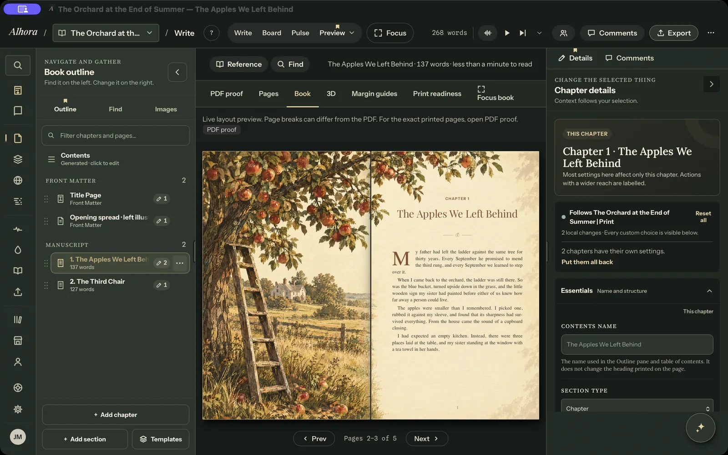Click the audio waveform icon in the top toolbar
This screenshot has height=455, width=728.
coord(488,33)
